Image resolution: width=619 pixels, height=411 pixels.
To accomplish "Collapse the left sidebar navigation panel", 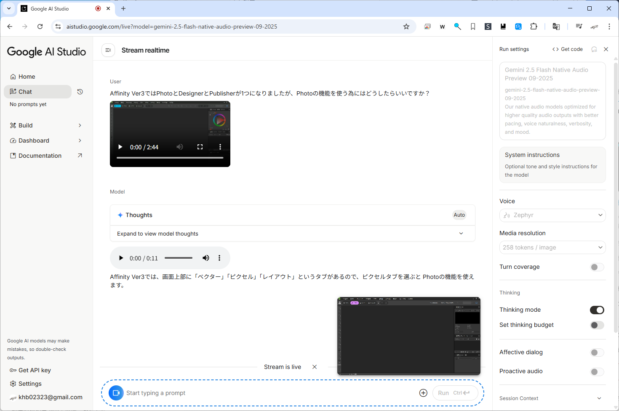I will pos(108,50).
